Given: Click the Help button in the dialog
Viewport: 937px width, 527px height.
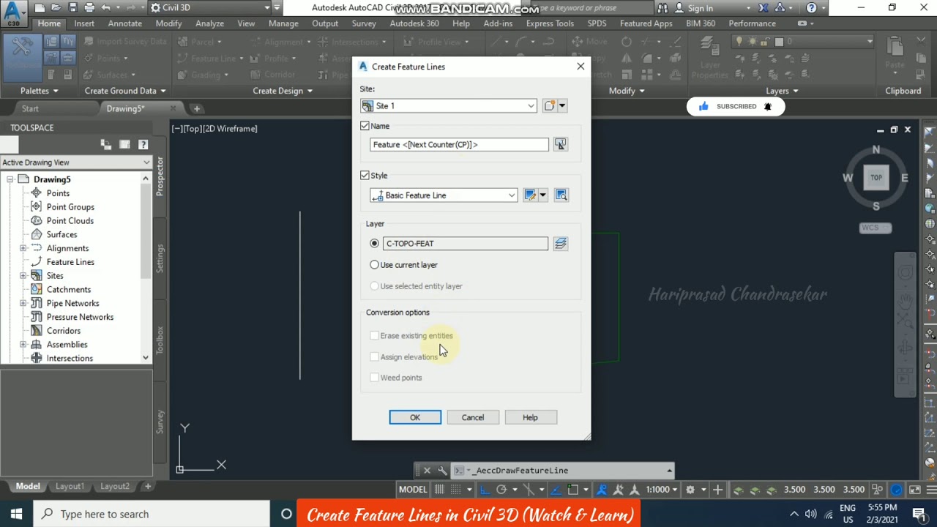Looking at the screenshot, I should (x=530, y=417).
